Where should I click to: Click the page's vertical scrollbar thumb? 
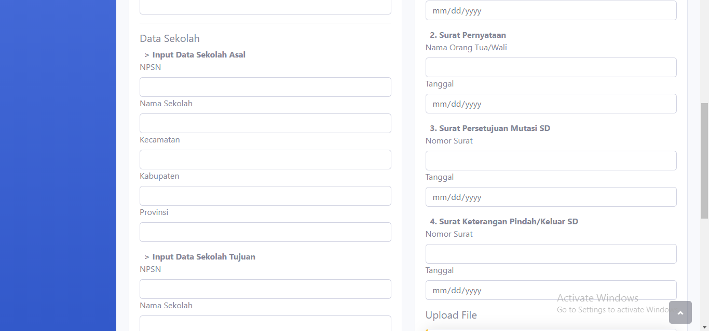point(704,161)
